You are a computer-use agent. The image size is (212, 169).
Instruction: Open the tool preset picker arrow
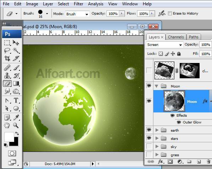16,14
